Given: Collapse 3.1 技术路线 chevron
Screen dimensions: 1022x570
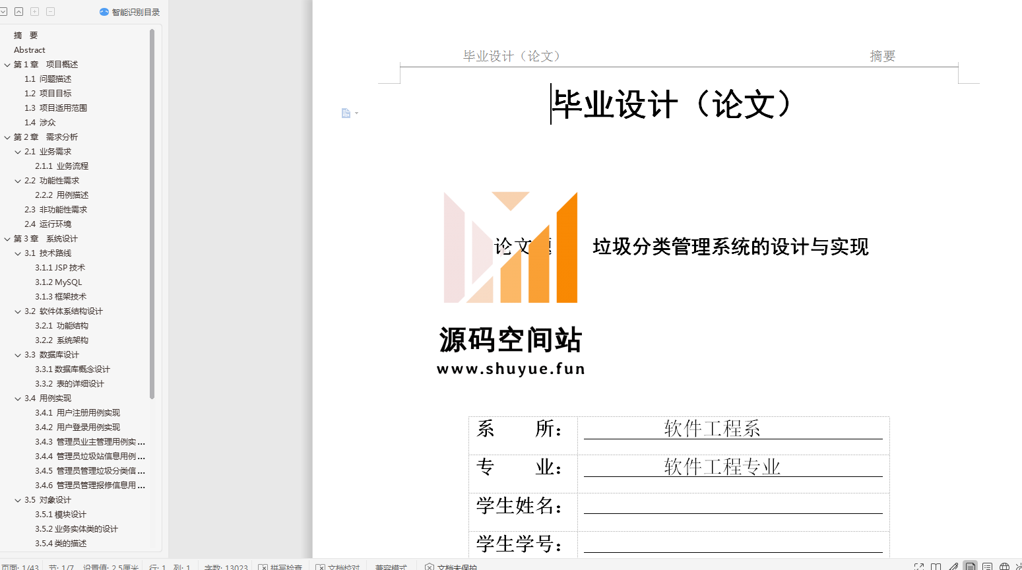Looking at the screenshot, I should click(18, 253).
